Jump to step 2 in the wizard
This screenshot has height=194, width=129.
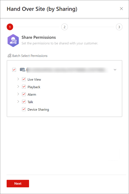(x=64, y=27)
